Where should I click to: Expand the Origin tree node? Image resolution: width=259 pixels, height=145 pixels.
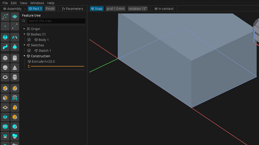(24, 29)
